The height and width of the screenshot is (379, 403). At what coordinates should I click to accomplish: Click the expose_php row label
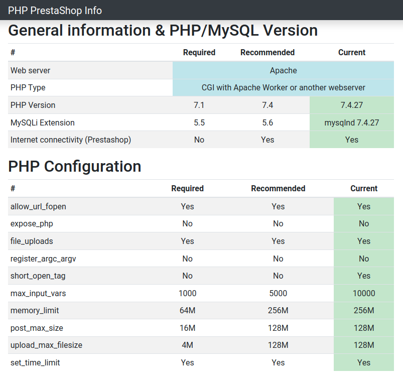point(32,224)
